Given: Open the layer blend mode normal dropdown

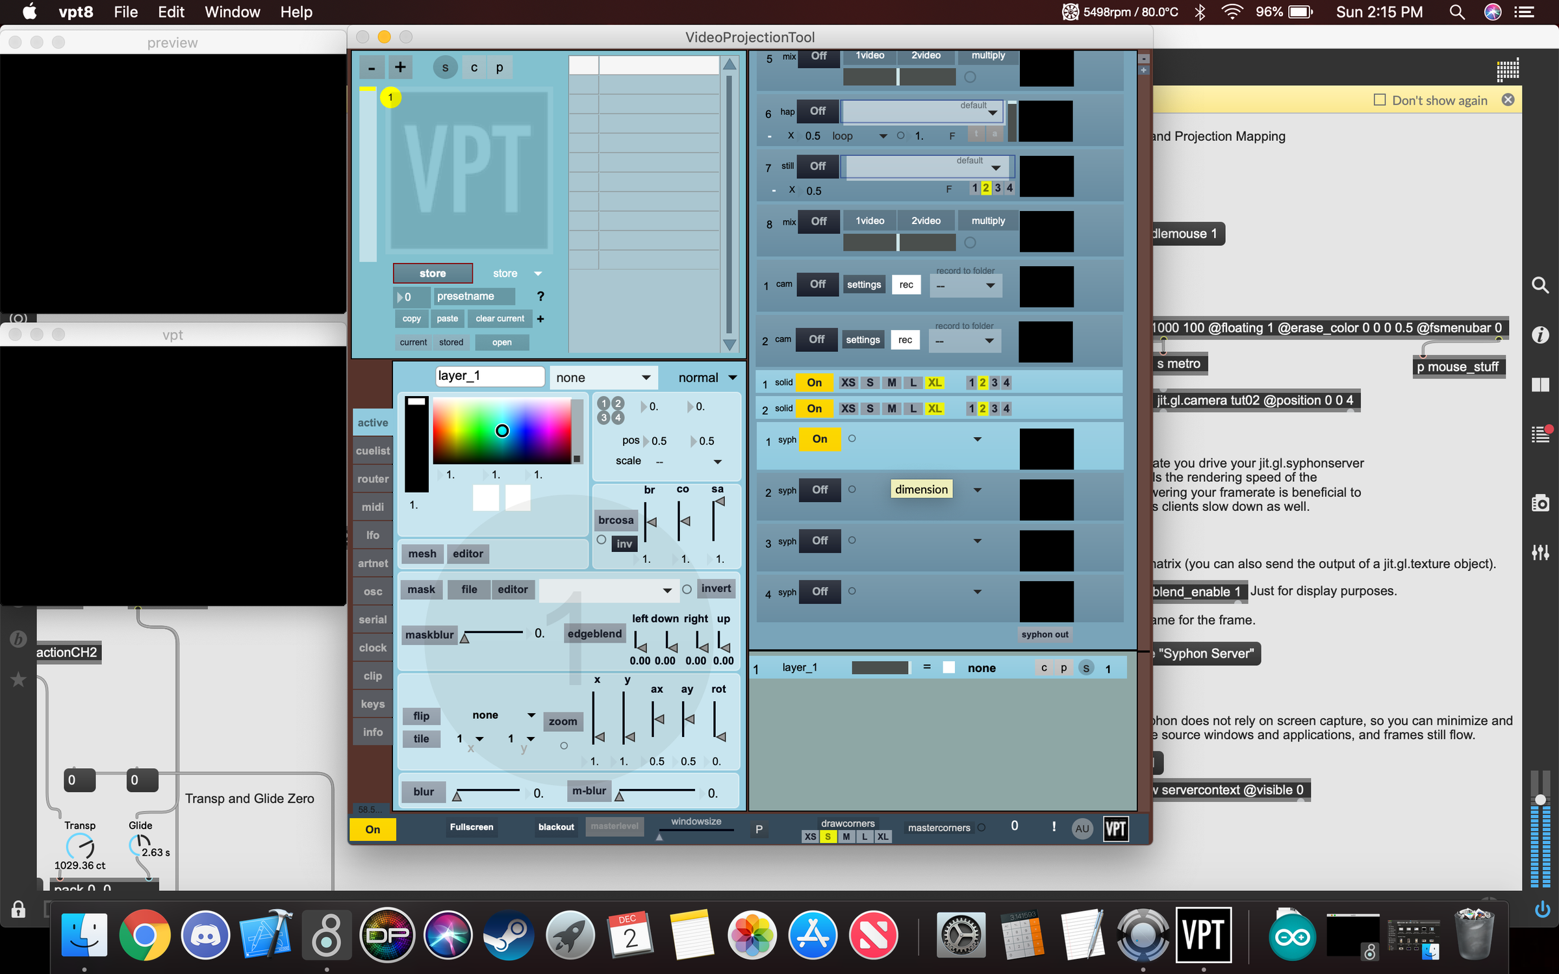Looking at the screenshot, I should click(707, 378).
